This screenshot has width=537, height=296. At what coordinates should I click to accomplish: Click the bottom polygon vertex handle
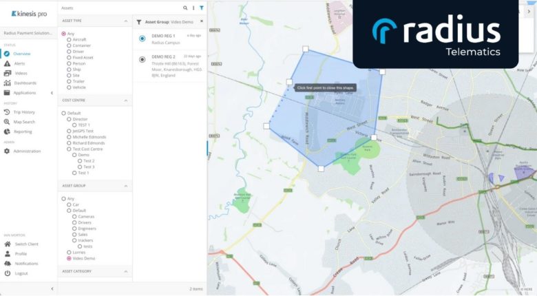[x=321, y=169]
